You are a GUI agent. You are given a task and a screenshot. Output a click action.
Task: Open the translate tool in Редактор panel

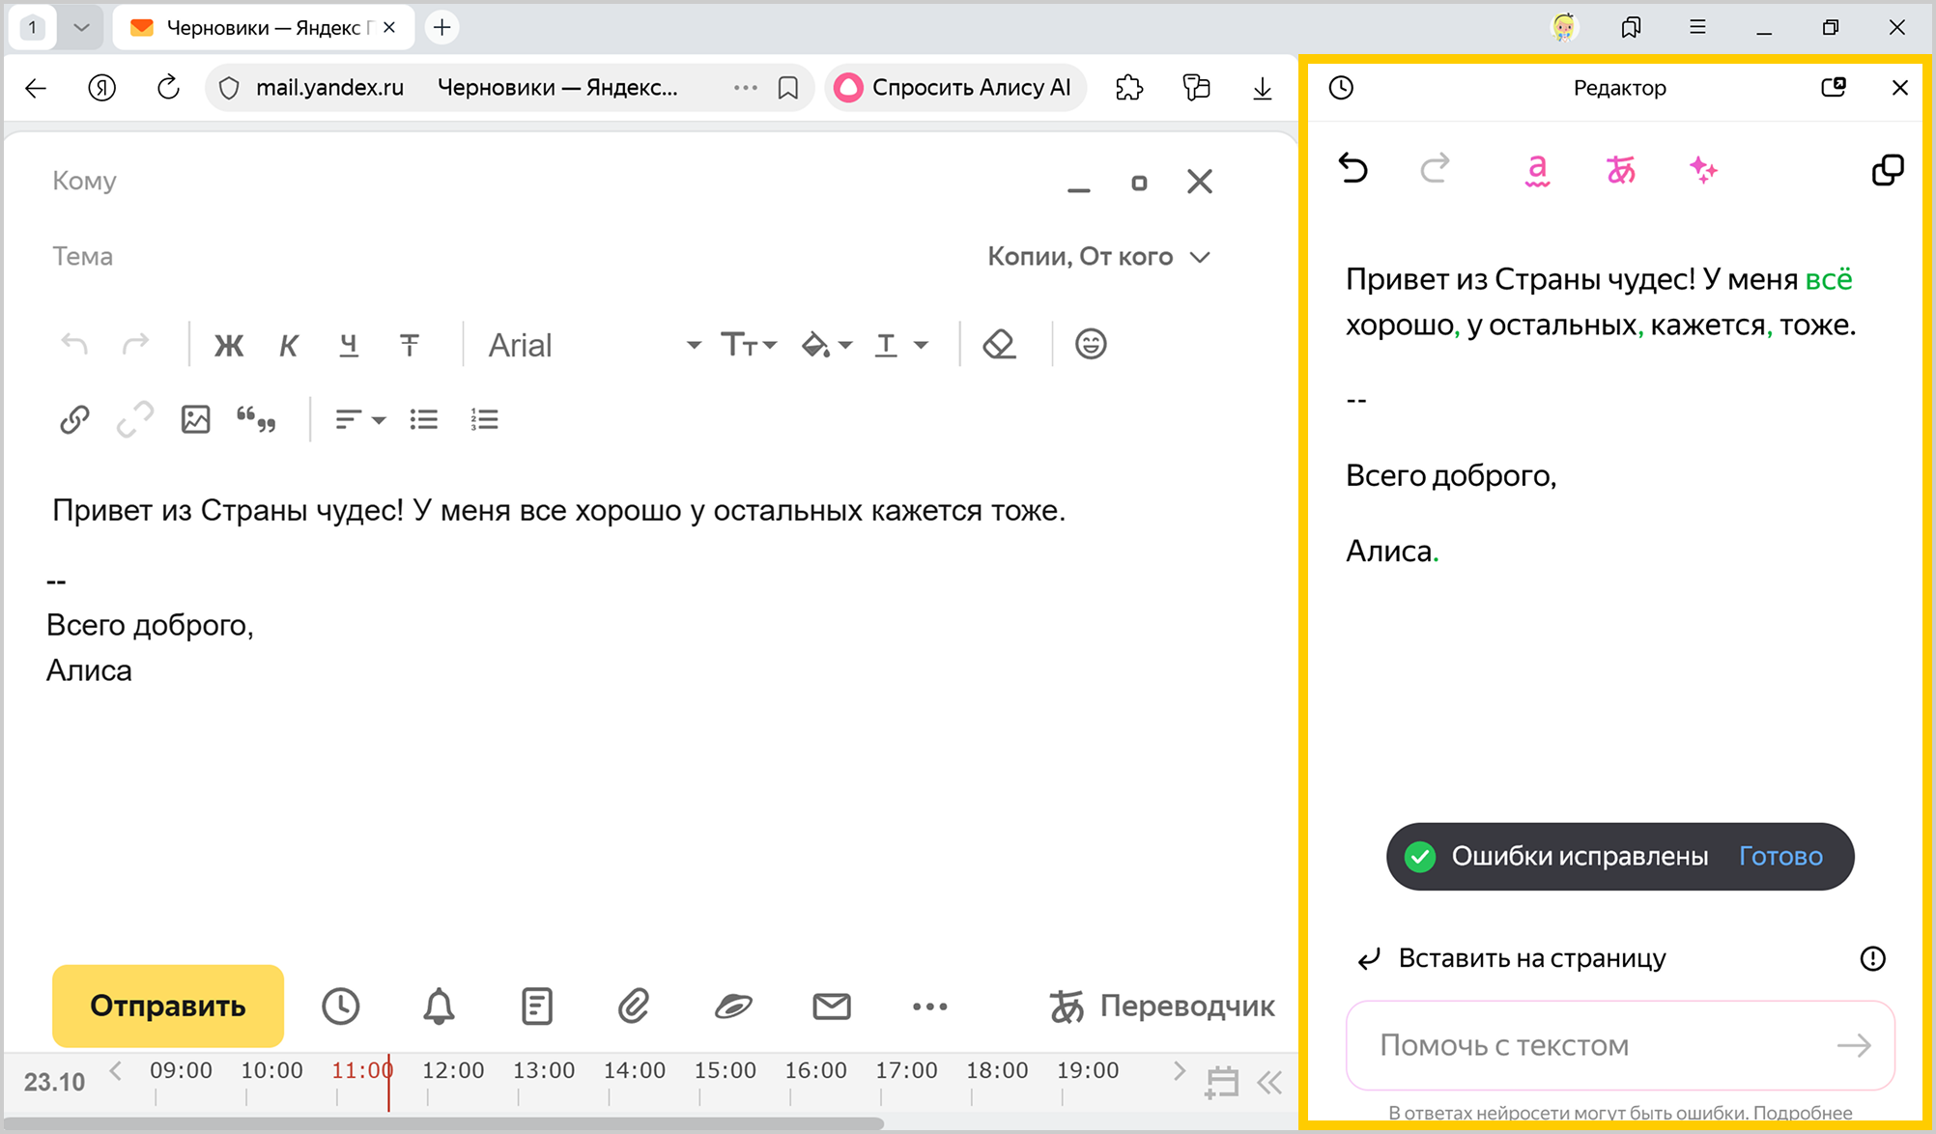1620,170
